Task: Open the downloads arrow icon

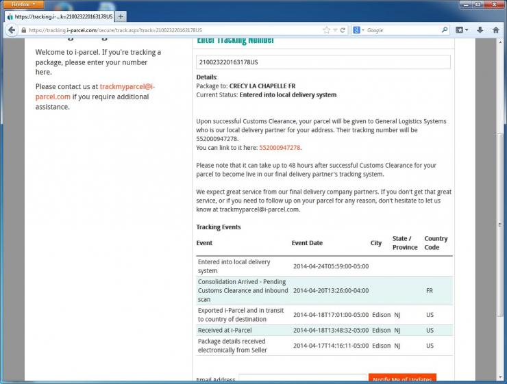Action: 480,30
